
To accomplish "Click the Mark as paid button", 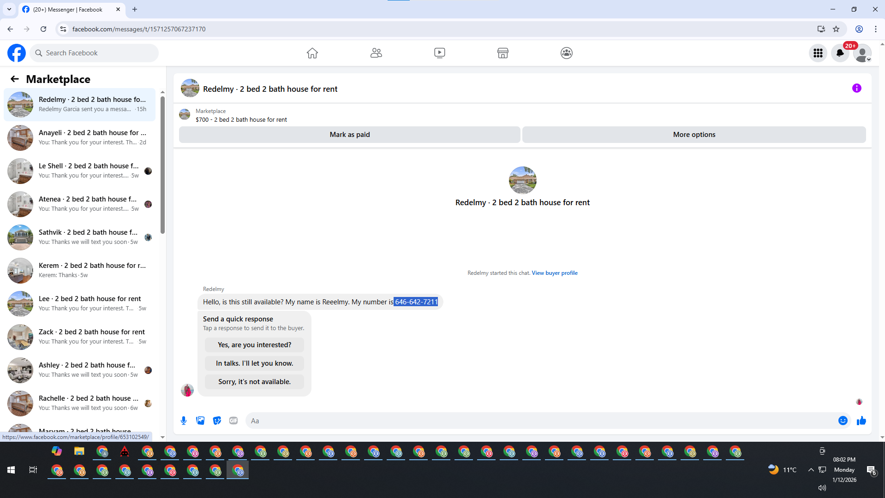I will (350, 135).
